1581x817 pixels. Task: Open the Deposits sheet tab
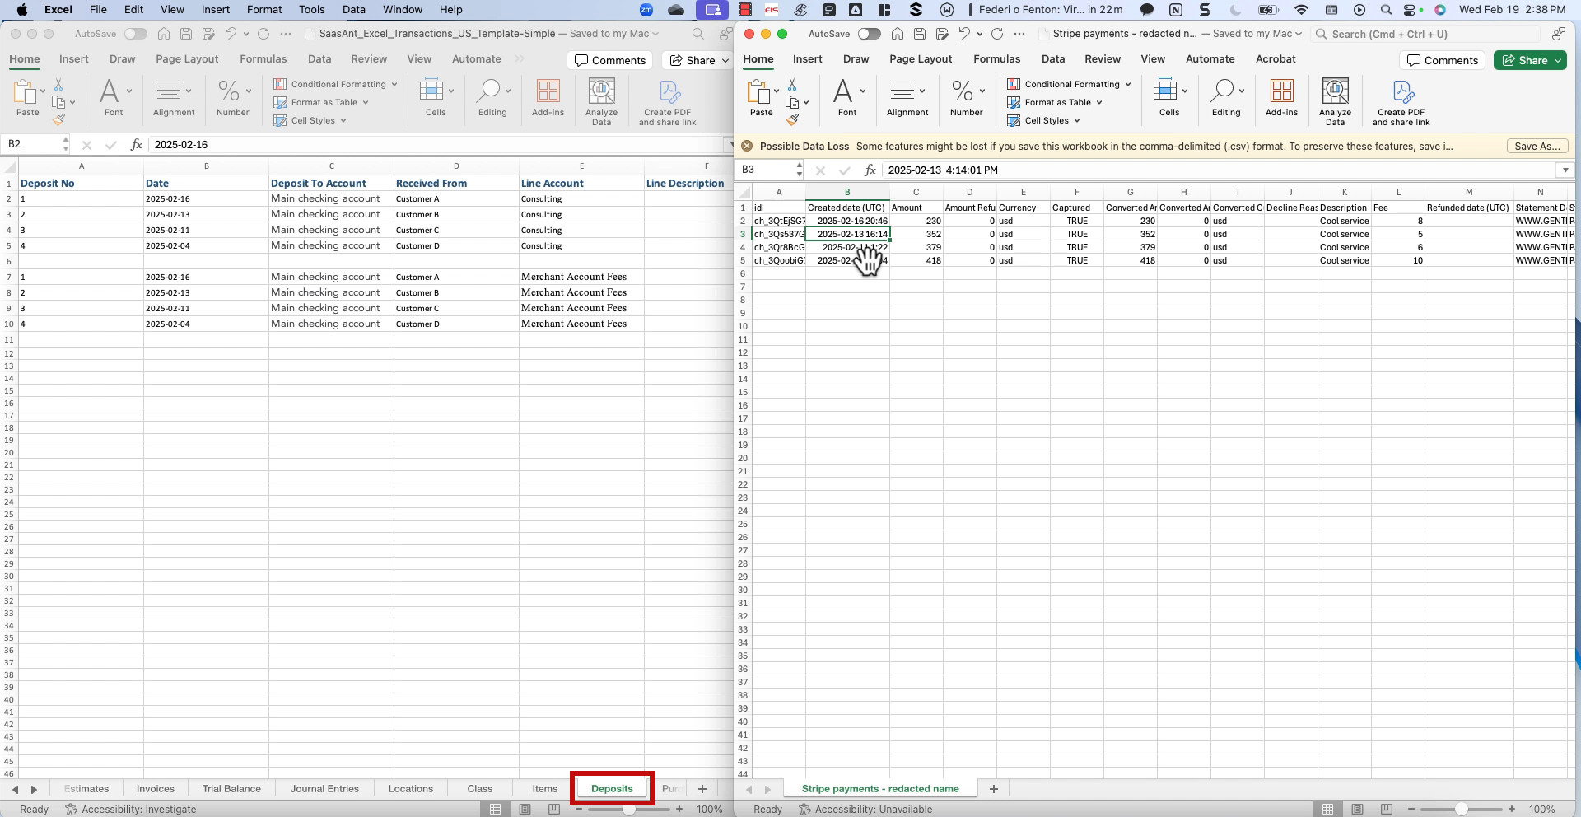(x=612, y=789)
